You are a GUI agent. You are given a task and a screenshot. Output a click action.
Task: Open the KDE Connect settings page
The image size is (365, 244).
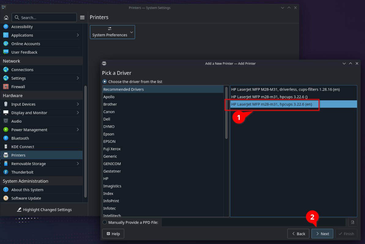pos(41,146)
